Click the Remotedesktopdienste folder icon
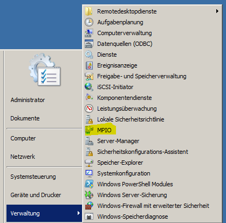Screen dimensions: 226x223 click(x=89, y=11)
